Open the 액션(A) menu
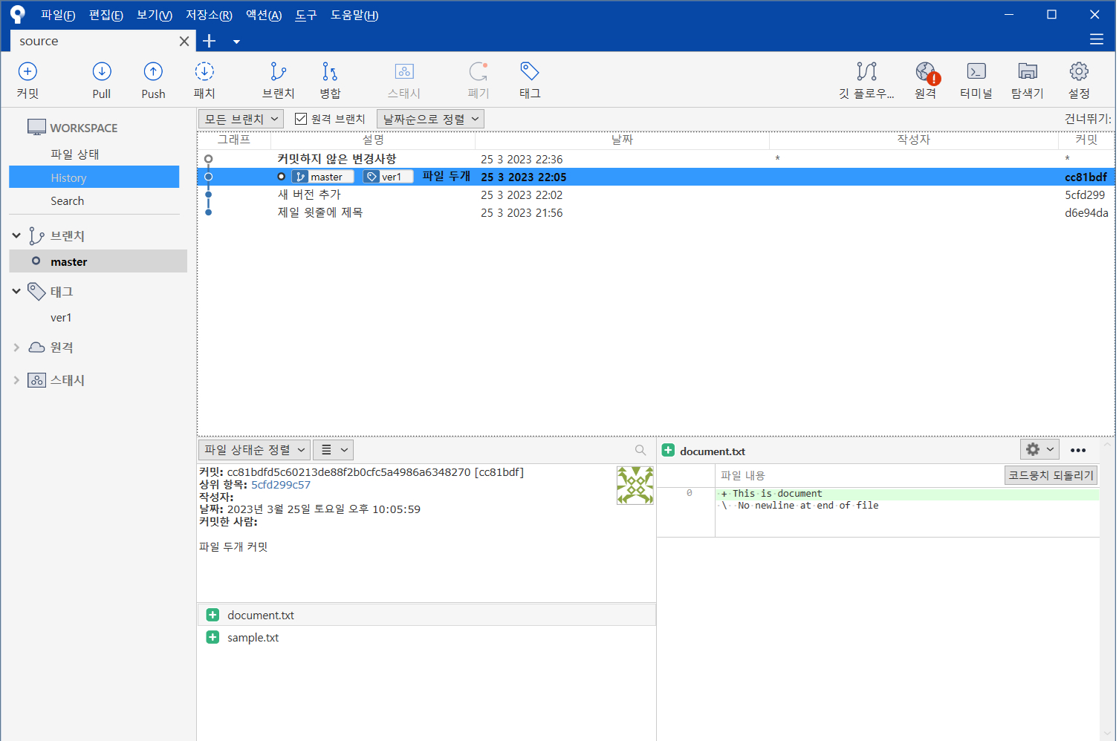Image resolution: width=1119 pixels, height=741 pixels. [x=264, y=15]
